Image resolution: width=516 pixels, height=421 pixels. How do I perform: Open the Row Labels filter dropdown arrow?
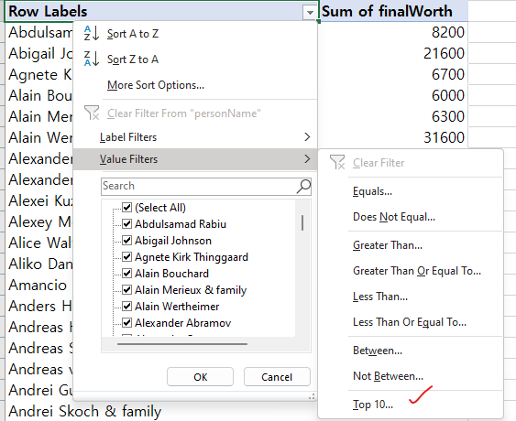point(310,13)
